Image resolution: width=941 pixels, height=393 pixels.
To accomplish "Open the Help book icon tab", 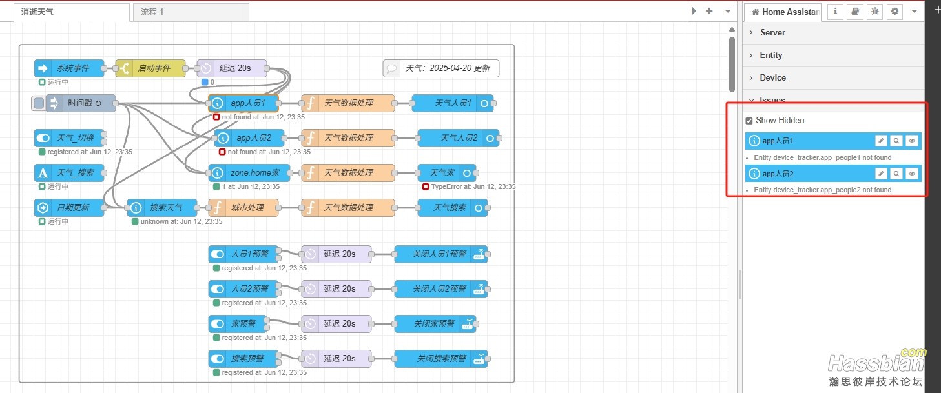I will pyautogui.click(x=855, y=12).
